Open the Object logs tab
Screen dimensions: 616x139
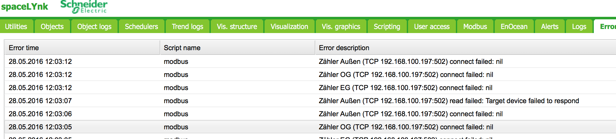click(x=94, y=26)
